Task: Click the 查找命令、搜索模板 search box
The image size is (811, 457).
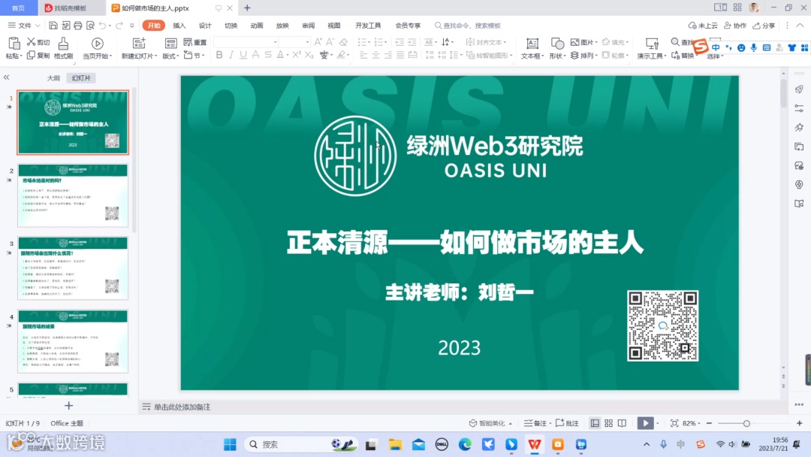Action: [x=468, y=26]
